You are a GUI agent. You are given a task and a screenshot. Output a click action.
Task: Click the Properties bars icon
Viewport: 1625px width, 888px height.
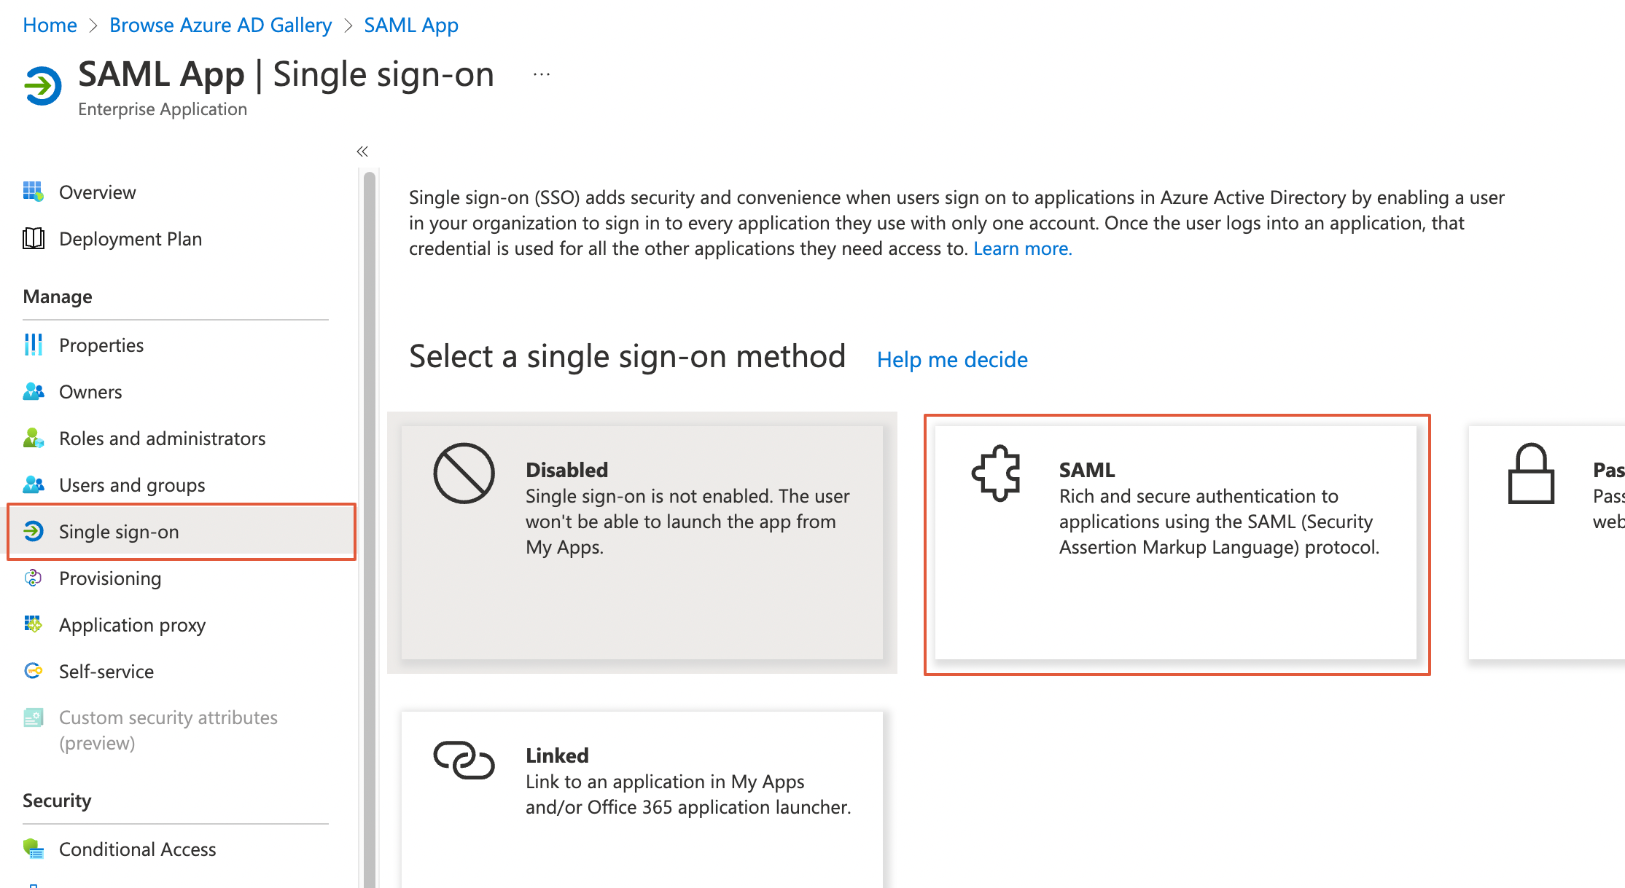[34, 345]
